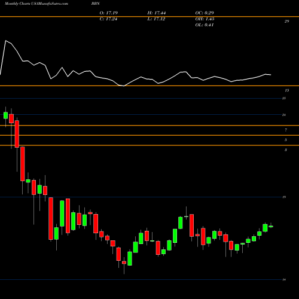
Task: Select the open value 'O: 17.19'
Action: pyautogui.click(x=109, y=13)
